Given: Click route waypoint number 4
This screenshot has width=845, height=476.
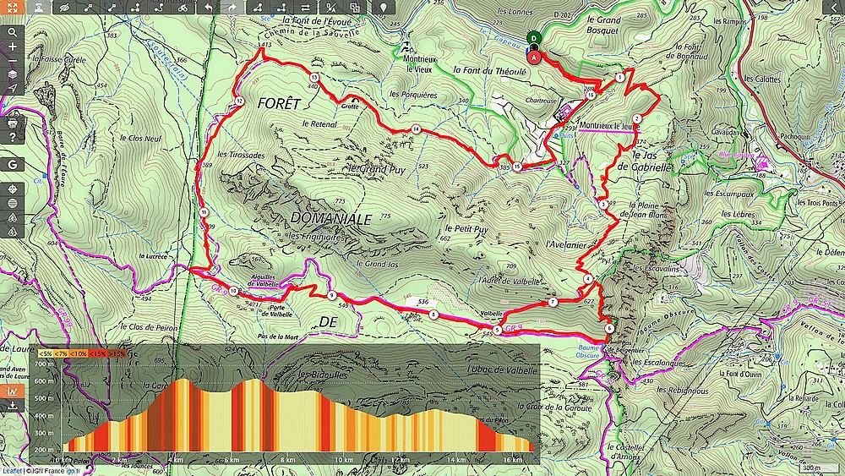Looking at the screenshot, I should (x=588, y=279).
